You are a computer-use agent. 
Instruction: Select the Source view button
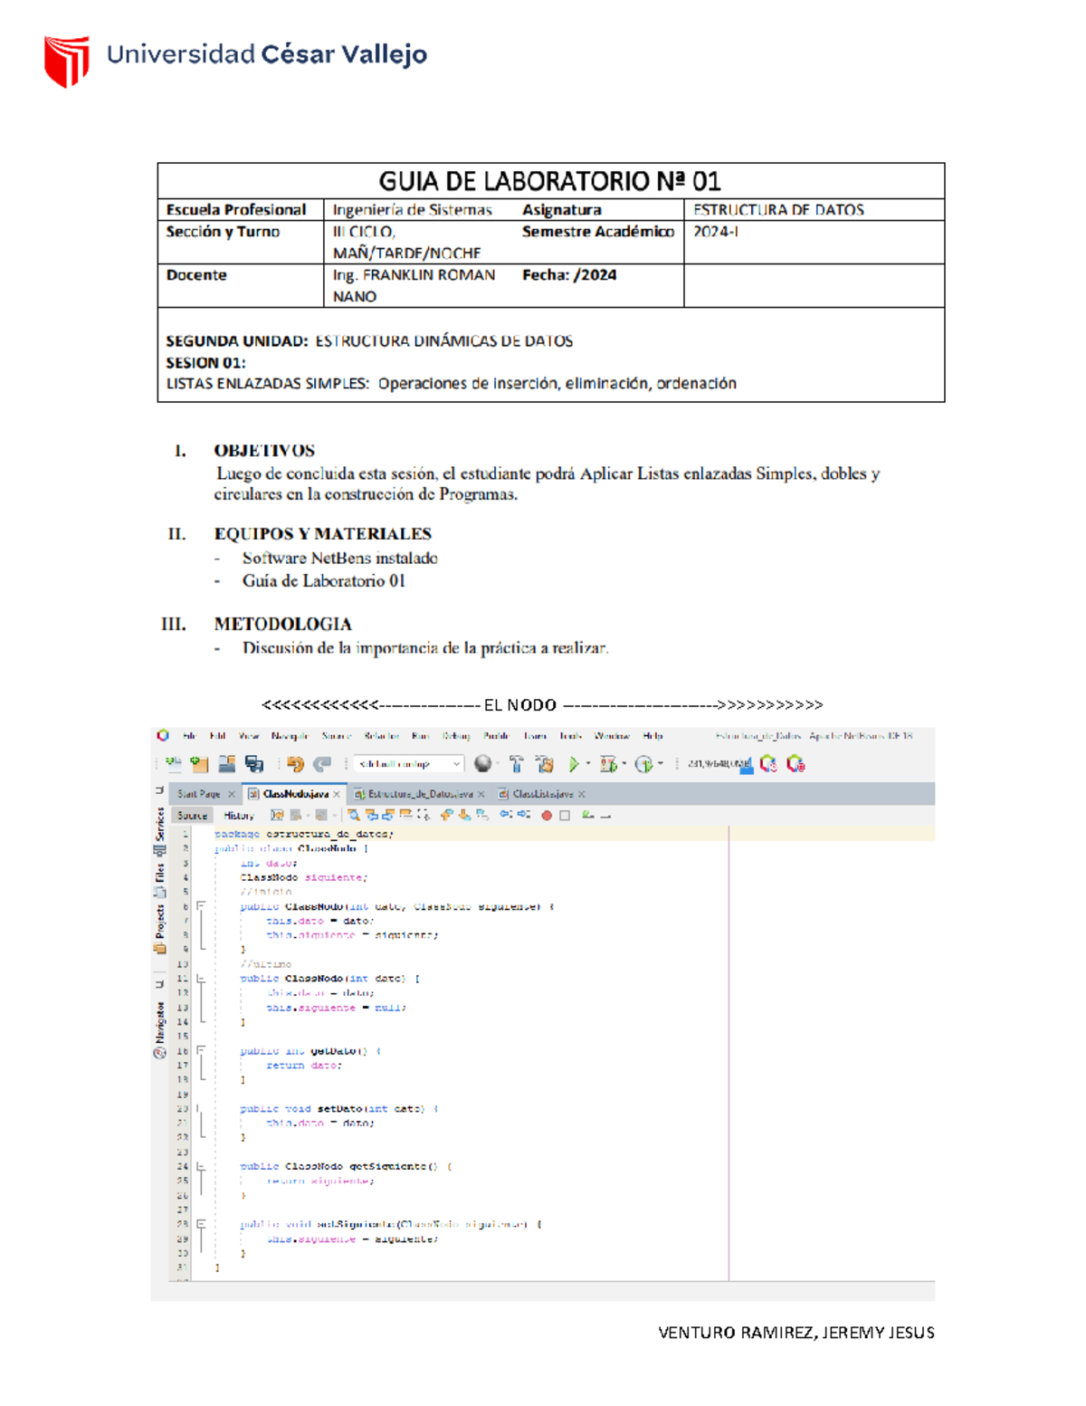(x=192, y=816)
